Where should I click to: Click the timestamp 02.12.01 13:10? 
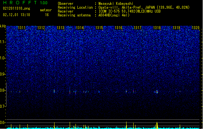coord(16,15)
